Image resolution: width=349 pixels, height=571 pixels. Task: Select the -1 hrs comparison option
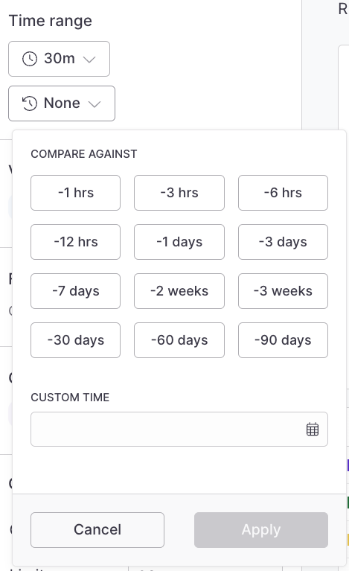(75, 193)
